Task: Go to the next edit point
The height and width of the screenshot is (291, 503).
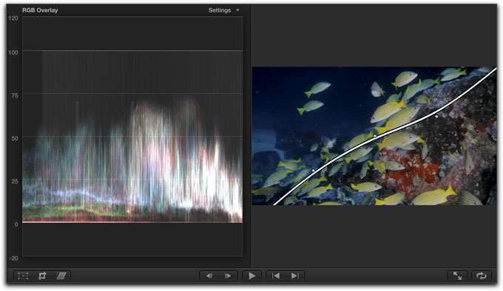Action: (295, 275)
